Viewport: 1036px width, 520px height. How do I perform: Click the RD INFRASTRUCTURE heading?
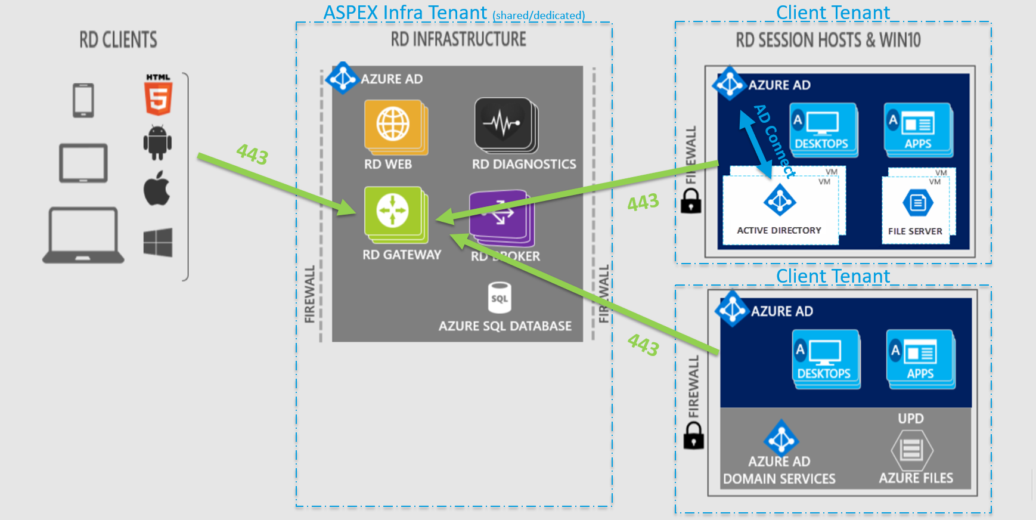458,39
